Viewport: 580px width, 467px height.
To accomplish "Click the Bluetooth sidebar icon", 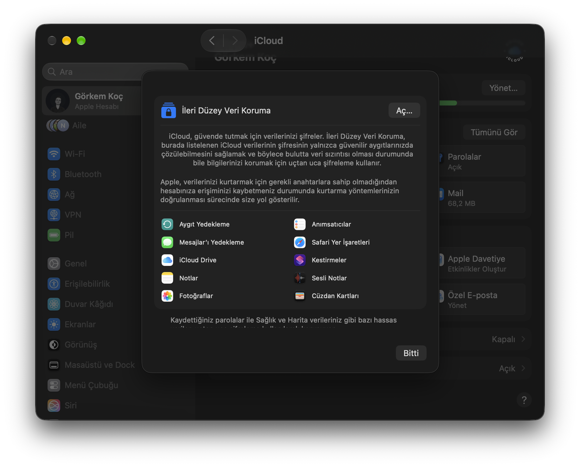I will (x=54, y=174).
